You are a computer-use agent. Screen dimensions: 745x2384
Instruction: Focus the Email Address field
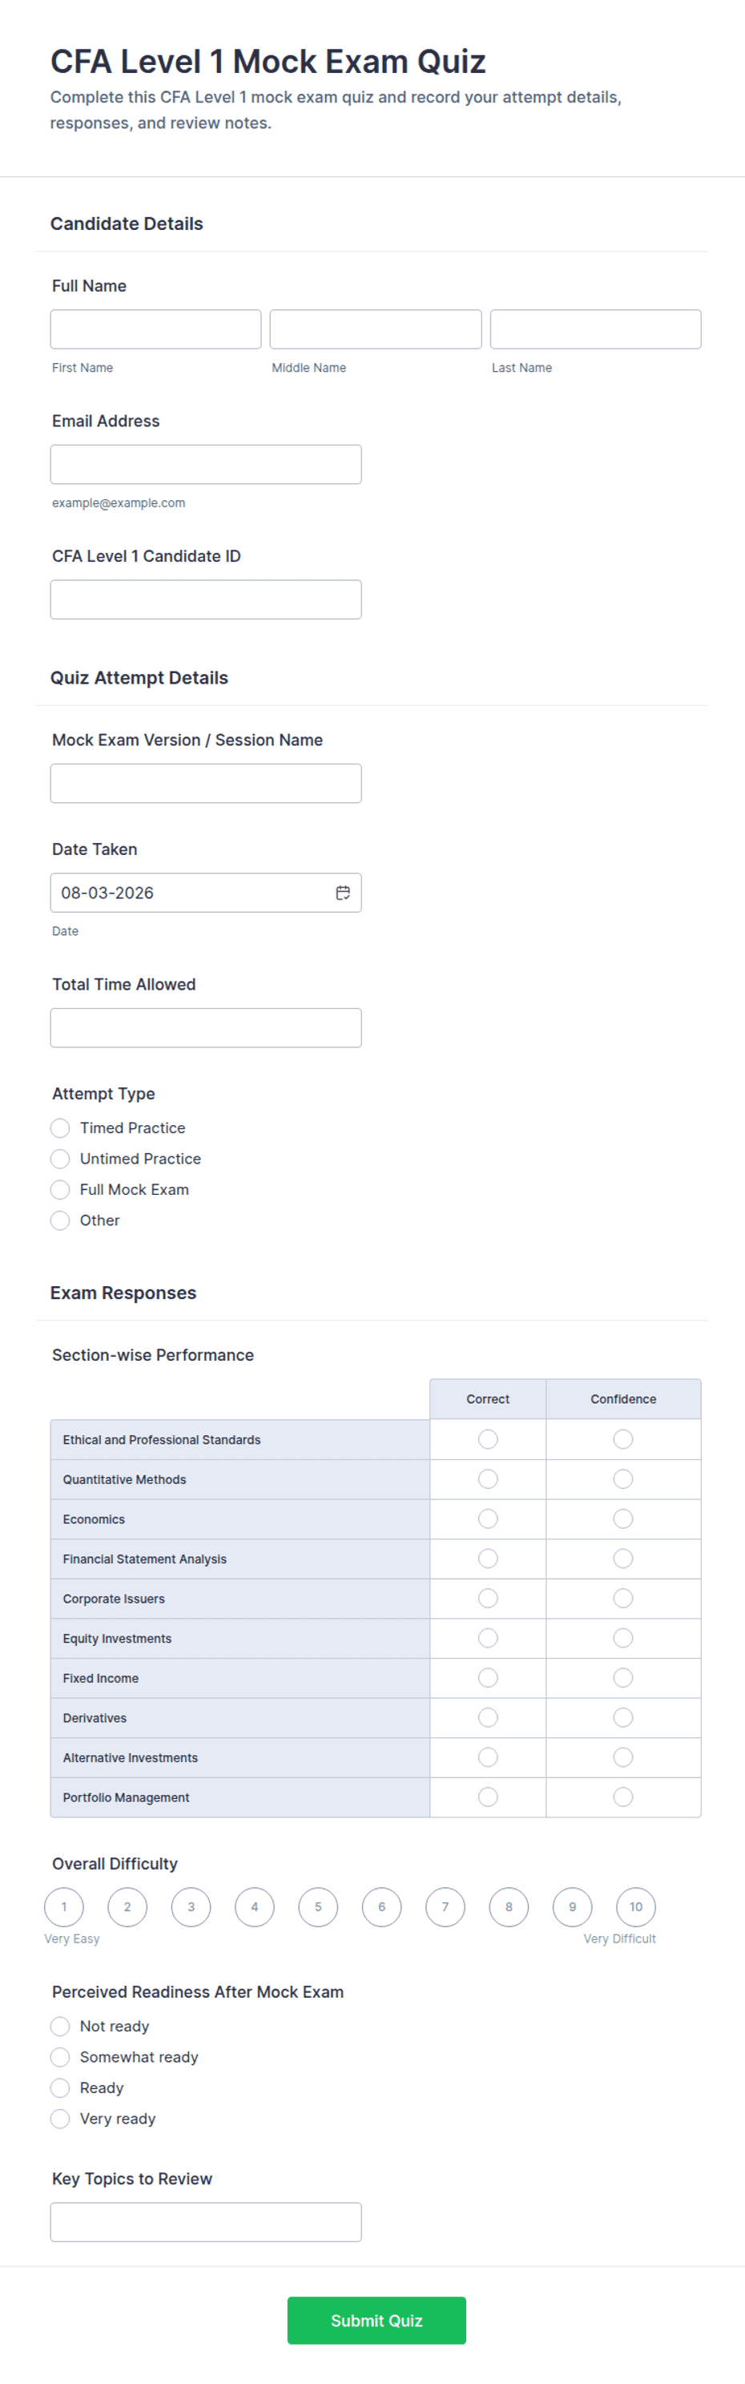(x=205, y=465)
